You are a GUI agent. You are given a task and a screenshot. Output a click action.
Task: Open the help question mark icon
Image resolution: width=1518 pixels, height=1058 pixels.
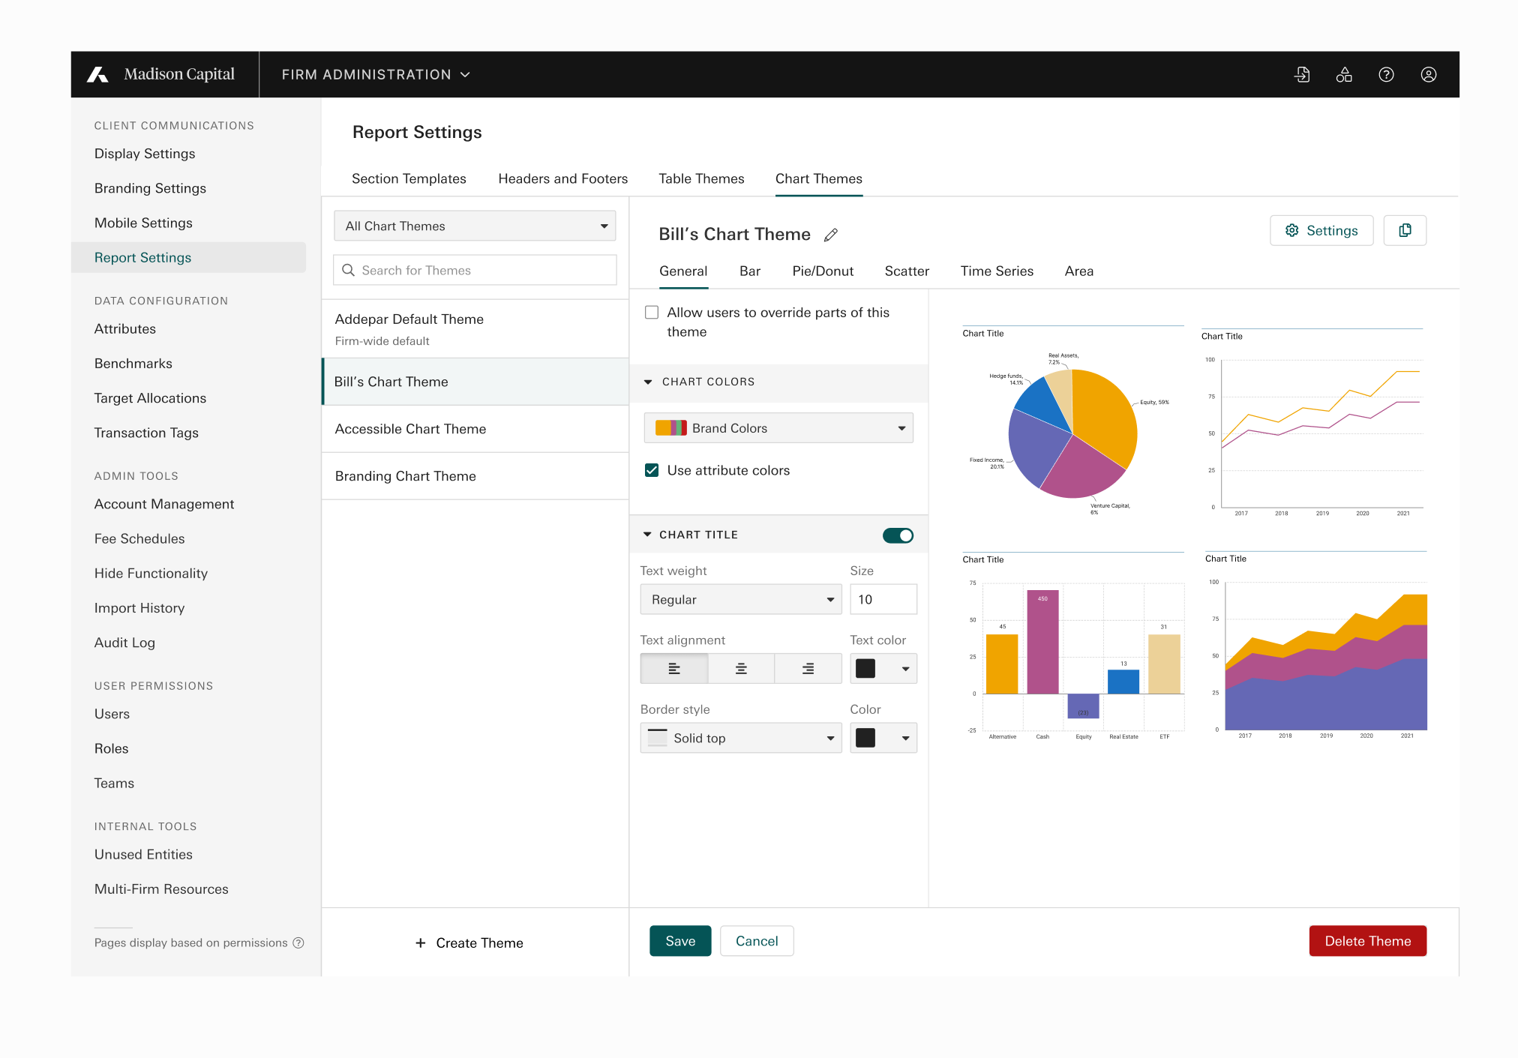tap(1386, 74)
